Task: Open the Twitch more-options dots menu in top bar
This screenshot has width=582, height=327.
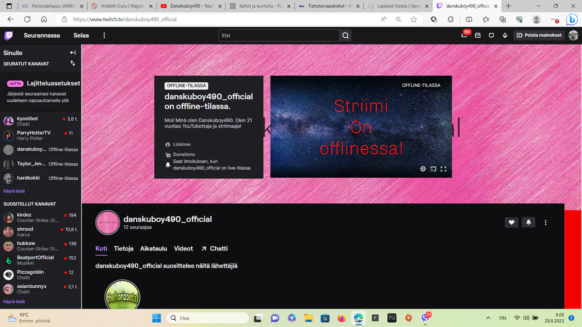Action: pyautogui.click(x=104, y=35)
